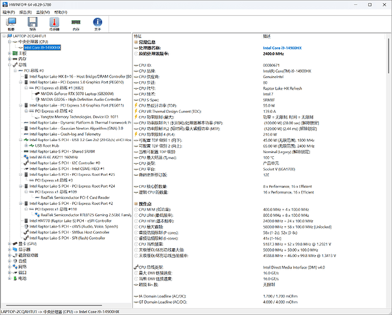Collapse the 中央处理器 (CPU) tree node
Screen dimensions: 392x315
(9, 41)
